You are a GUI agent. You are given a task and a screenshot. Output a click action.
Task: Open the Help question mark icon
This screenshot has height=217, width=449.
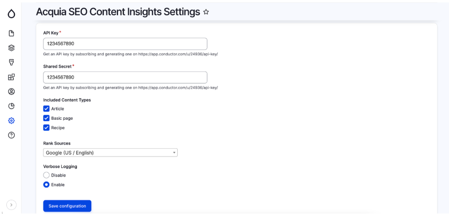pyautogui.click(x=11, y=135)
